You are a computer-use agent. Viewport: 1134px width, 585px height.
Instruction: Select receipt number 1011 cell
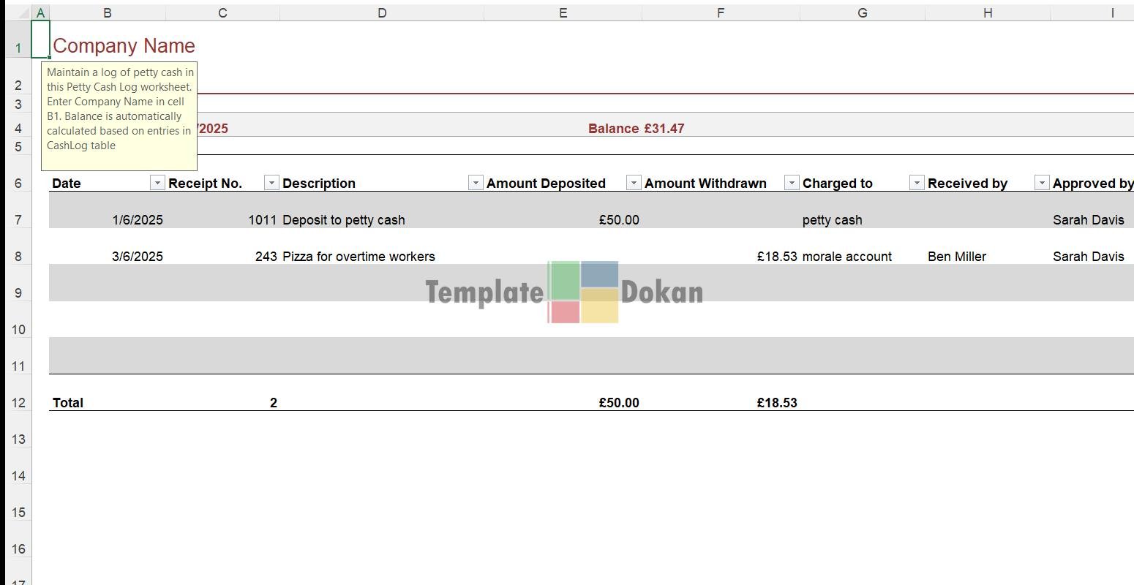coord(263,220)
